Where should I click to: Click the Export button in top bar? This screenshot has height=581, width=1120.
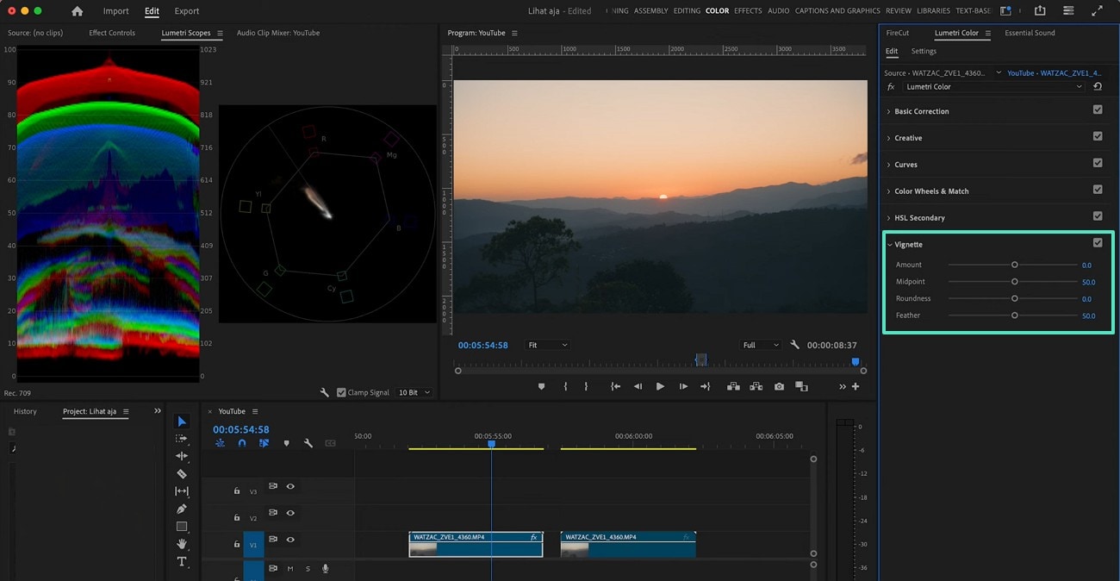(187, 11)
